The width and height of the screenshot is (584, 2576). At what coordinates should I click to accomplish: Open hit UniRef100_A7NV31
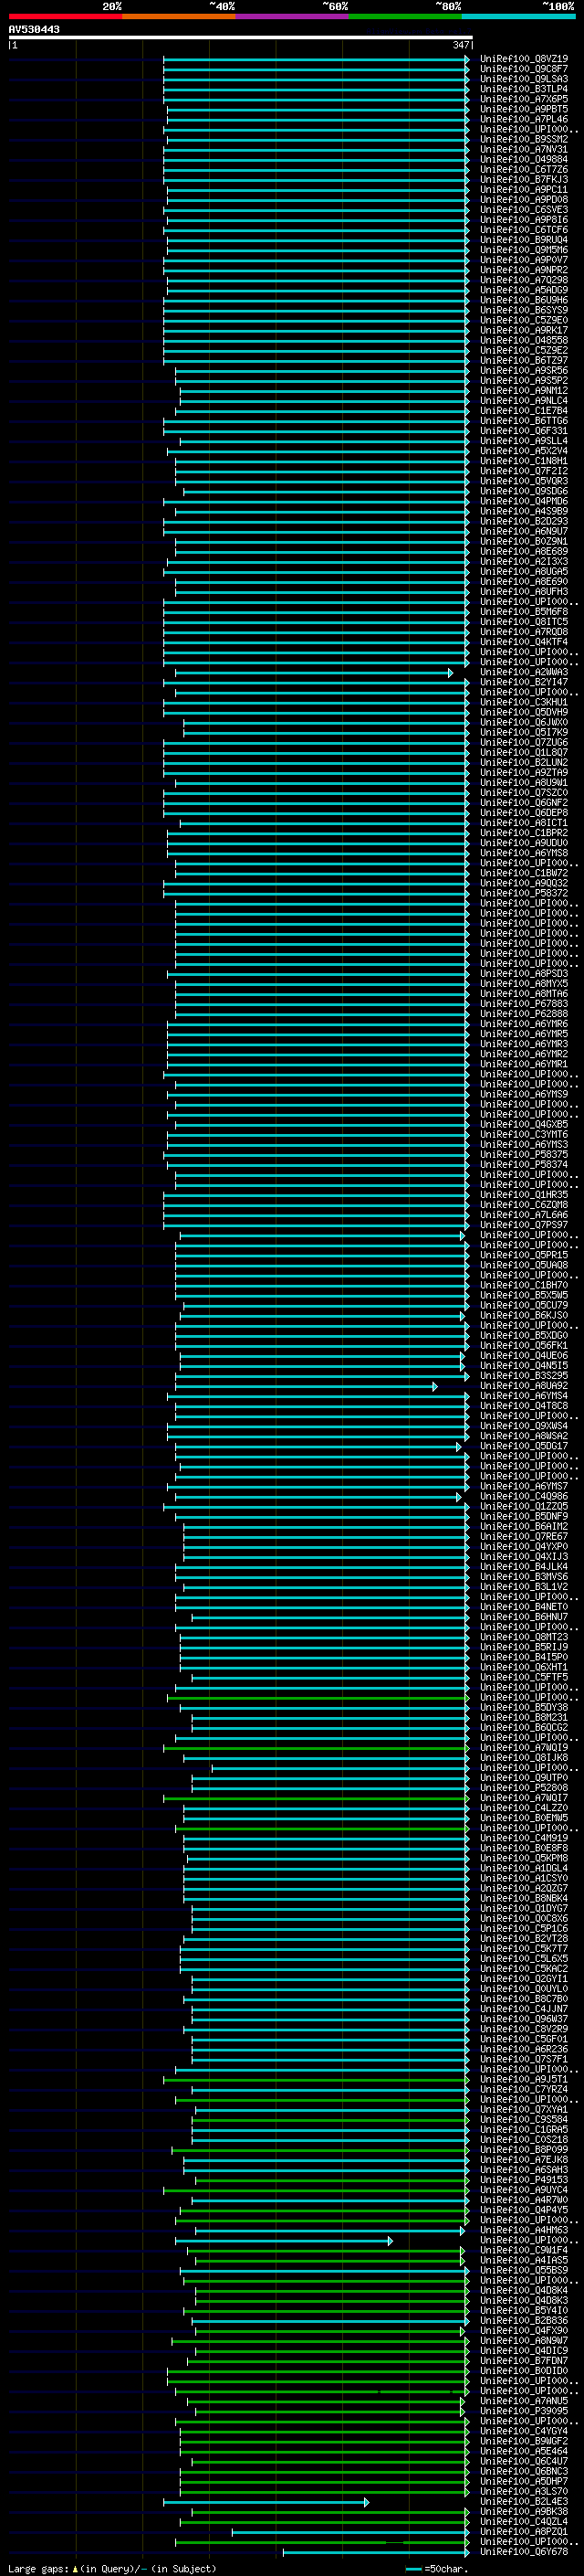[x=524, y=150]
